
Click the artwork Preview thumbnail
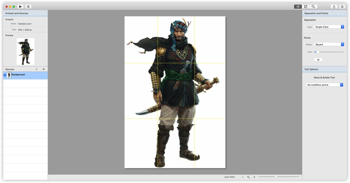(x=26, y=51)
